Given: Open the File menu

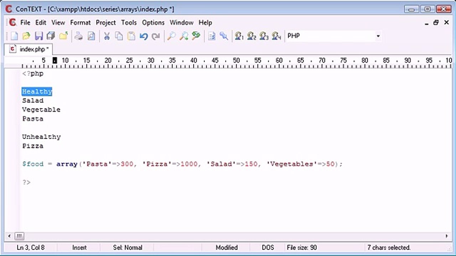Looking at the screenshot, I should coord(25,22).
